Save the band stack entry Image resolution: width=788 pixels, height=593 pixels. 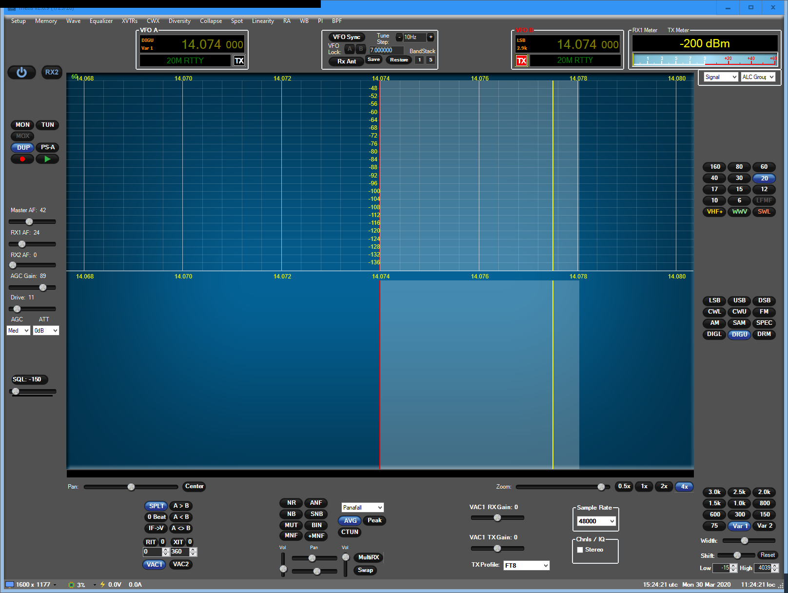coord(374,59)
